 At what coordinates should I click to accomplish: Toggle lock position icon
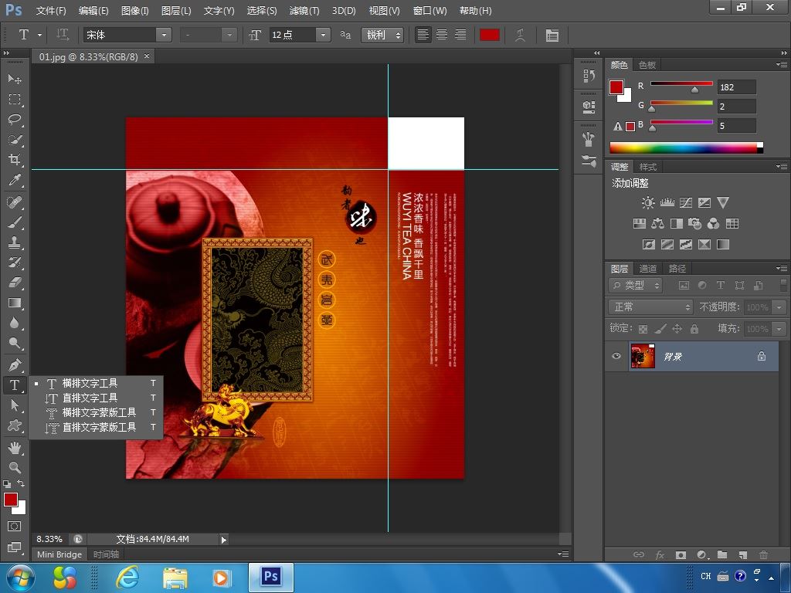pos(677,329)
